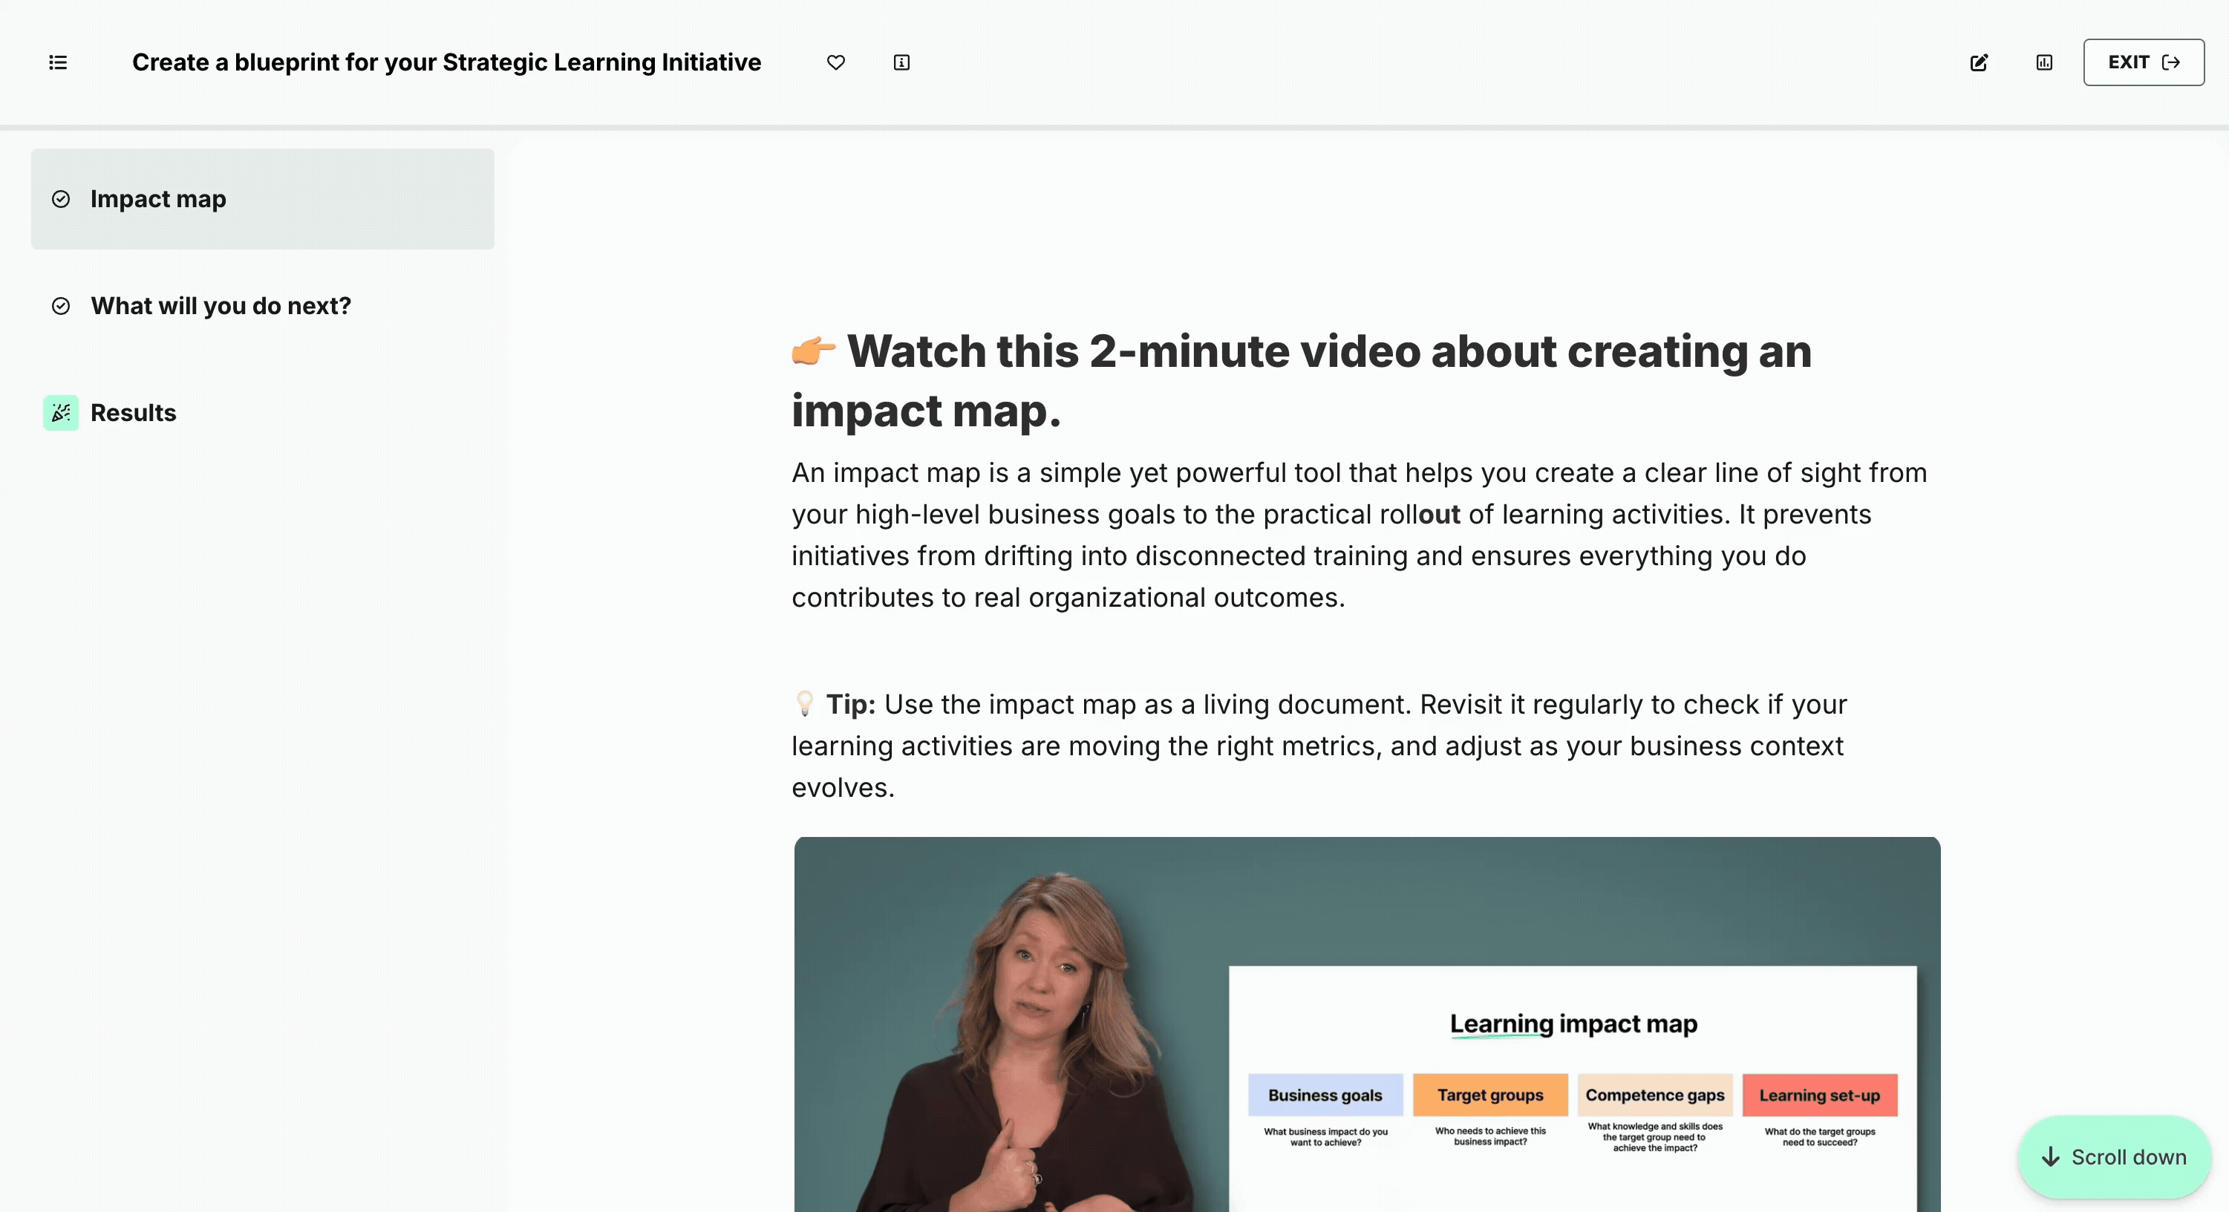The width and height of the screenshot is (2229, 1212).
Task: Click the course title heading
Action: [x=446, y=62]
